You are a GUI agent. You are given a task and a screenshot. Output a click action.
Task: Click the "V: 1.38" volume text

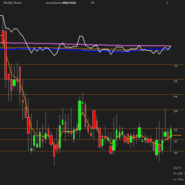coord(178,174)
